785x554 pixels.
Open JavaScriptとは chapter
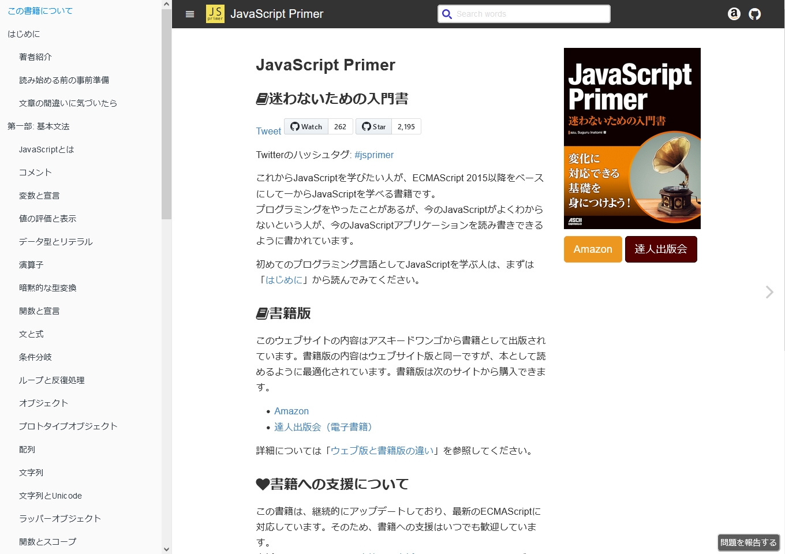click(x=47, y=149)
